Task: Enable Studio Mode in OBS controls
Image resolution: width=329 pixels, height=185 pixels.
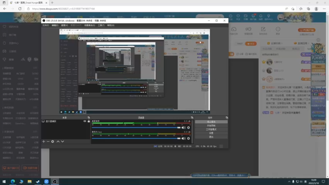Action: point(211,129)
